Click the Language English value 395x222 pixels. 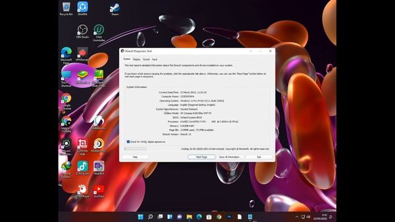click(197, 105)
